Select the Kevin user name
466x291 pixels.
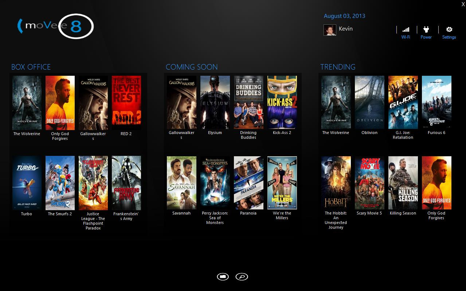pos(346,29)
